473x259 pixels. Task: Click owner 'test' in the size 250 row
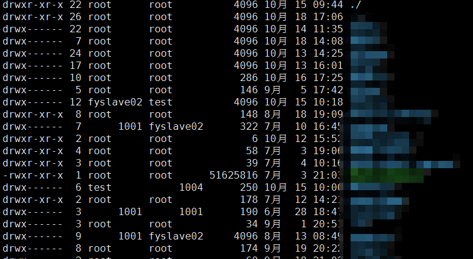100,188
